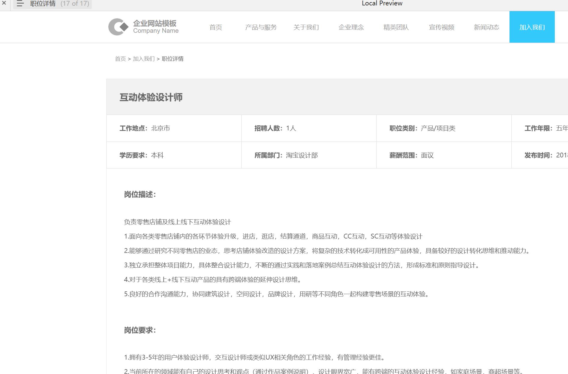The image size is (568, 374).
Task: Open the 宣传视频 navigation item
Action: pyautogui.click(x=441, y=27)
